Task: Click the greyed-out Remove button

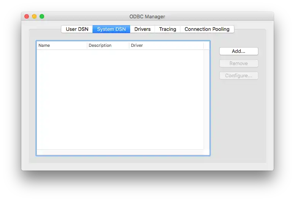Action: coord(239,64)
